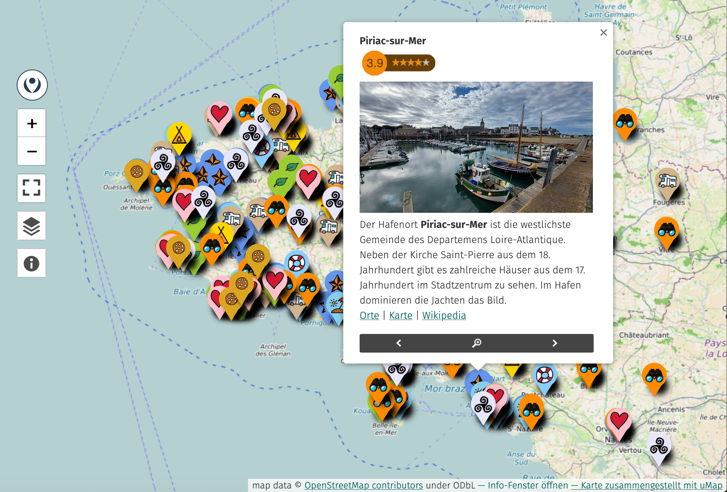Open OpenStreetMap contributors link
Viewport: 727px width, 492px height.
click(x=363, y=485)
